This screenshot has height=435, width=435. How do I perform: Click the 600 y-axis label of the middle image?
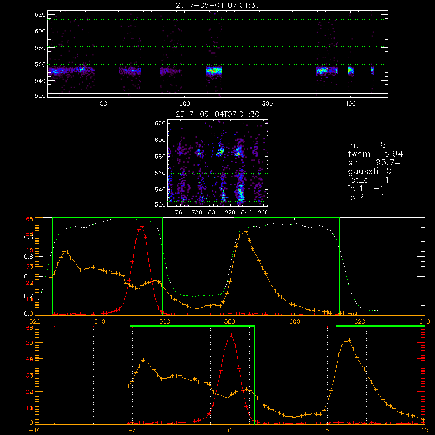pyautogui.click(x=160, y=140)
